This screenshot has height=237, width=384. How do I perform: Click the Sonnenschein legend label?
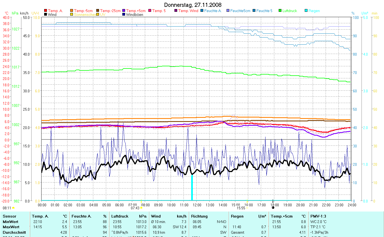[85, 15]
